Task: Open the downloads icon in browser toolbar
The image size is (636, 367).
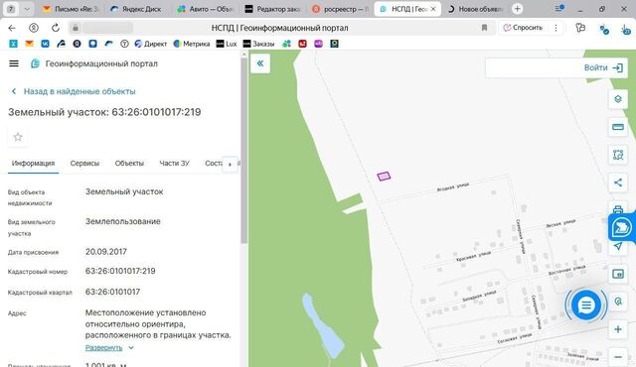Action: tap(626, 29)
